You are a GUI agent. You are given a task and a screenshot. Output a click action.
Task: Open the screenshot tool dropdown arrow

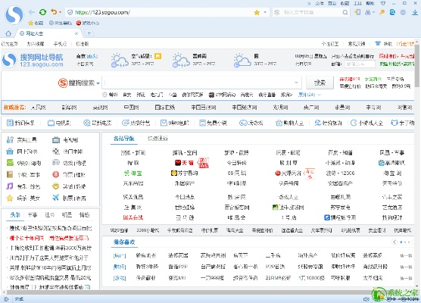point(373,12)
